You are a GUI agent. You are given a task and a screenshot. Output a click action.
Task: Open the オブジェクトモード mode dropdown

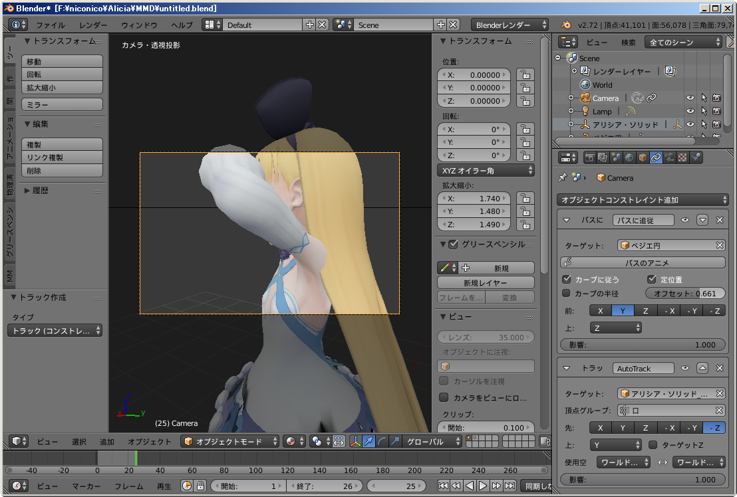point(229,441)
